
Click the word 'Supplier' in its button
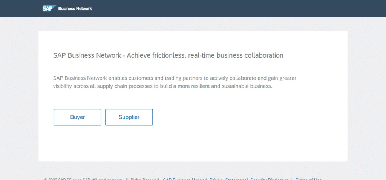[129, 117]
